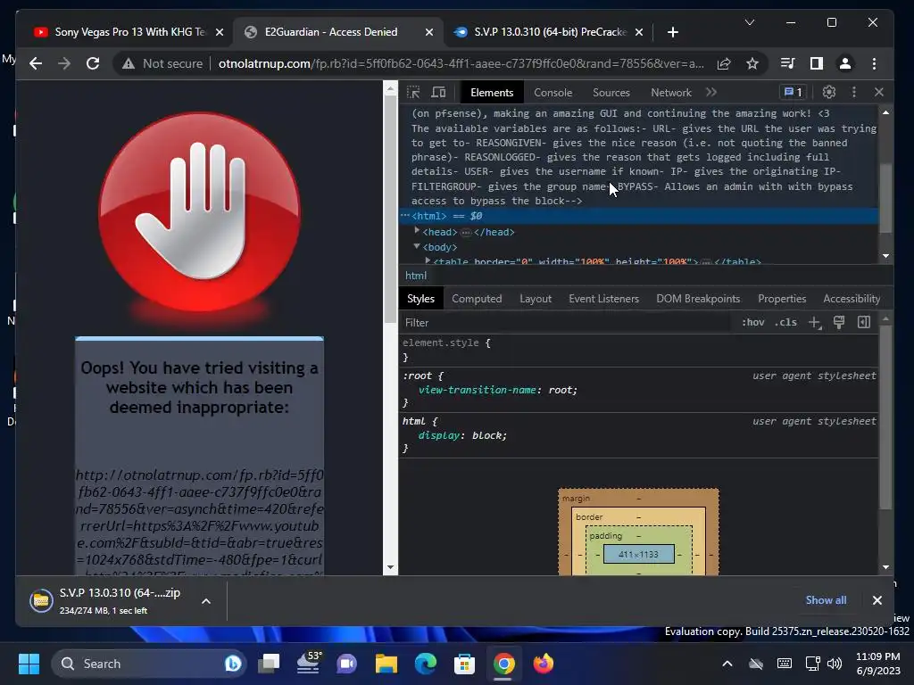Click the Not secure warning indicator
Screen dimensions: 914x685
pos(162,63)
